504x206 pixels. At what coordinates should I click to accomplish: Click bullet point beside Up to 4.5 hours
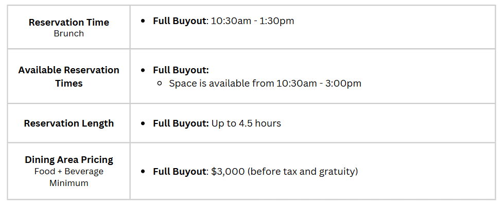tap(143, 124)
